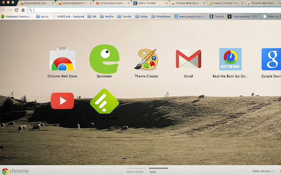The height and width of the screenshot is (175, 281).
Task: Close the (100+) Tumblr tab
Action: click(166, 3)
